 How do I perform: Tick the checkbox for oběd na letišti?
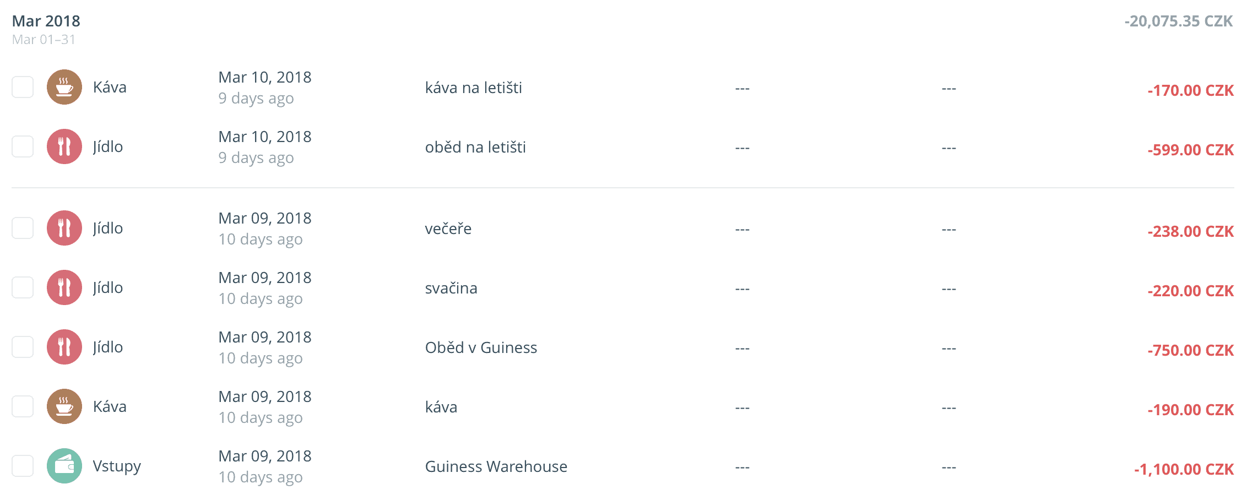click(23, 146)
